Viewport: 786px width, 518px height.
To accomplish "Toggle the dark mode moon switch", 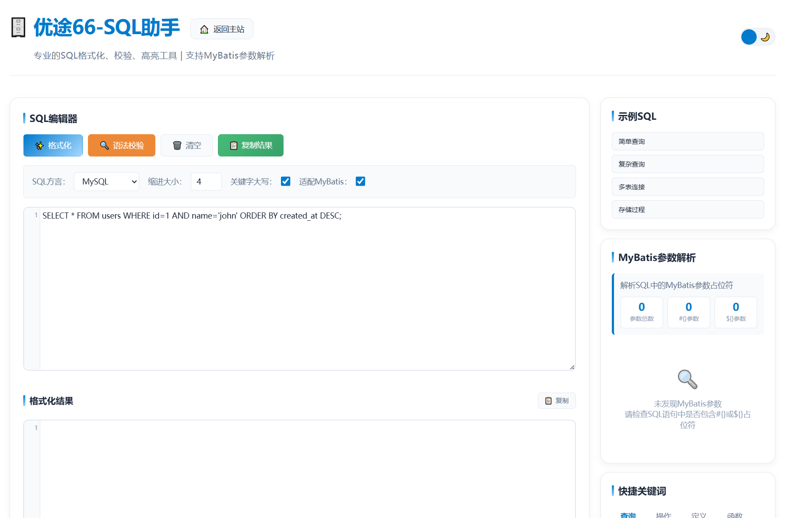I will (x=758, y=37).
